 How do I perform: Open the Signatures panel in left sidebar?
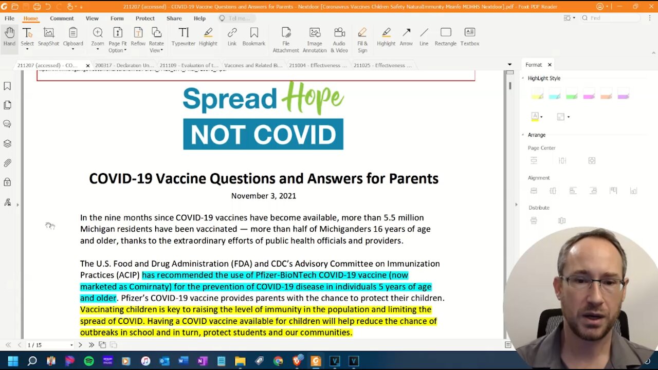pyautogui.click(x=7, y=202)
